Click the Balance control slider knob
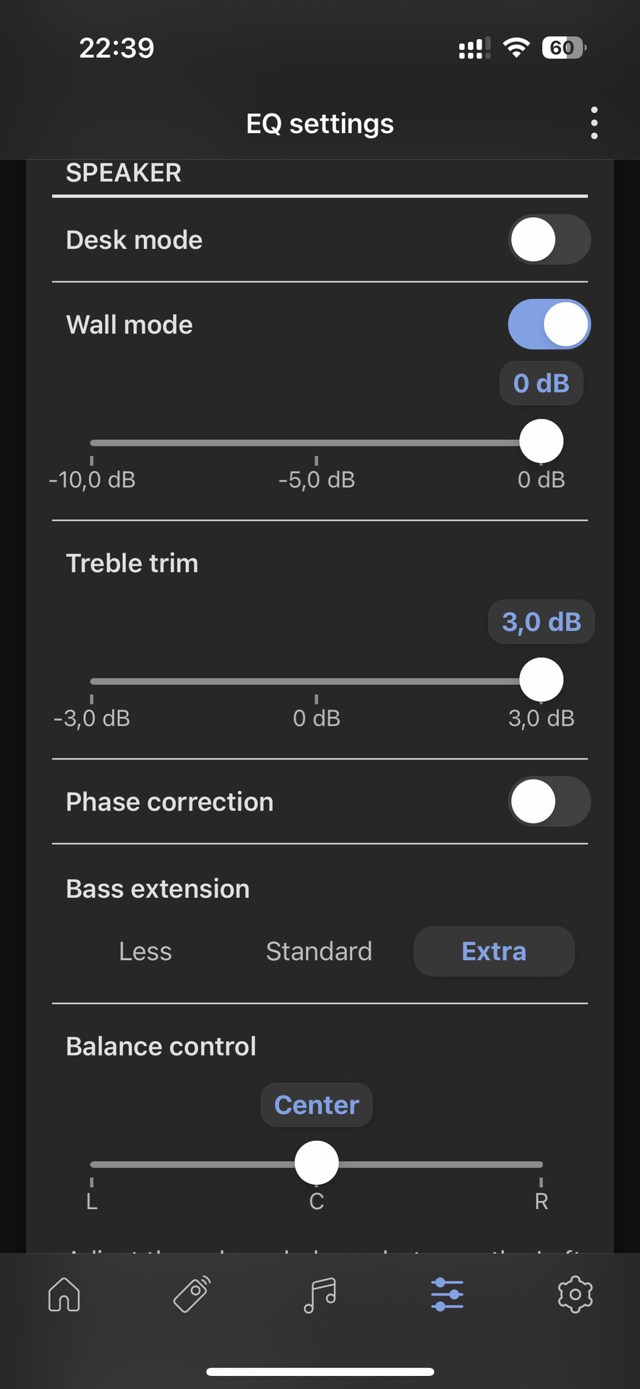Image resolution: width=640 pixels, height=1389 pixels. [x=317, y=1163]
